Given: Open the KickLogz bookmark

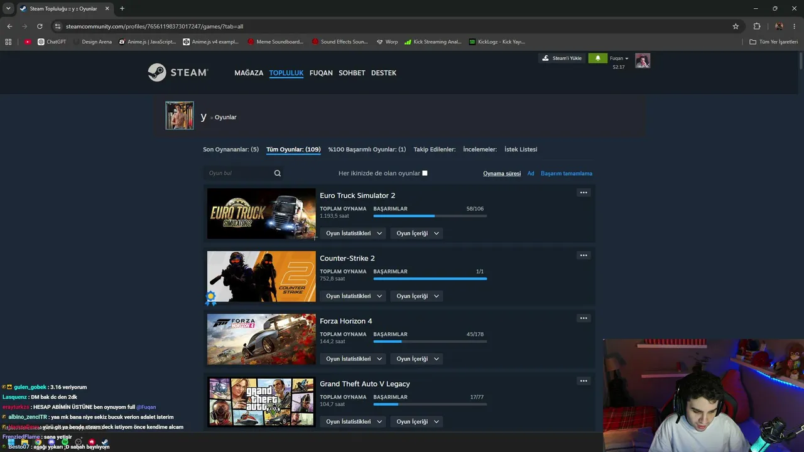Looking at the screenshot, I should [497, 42].
